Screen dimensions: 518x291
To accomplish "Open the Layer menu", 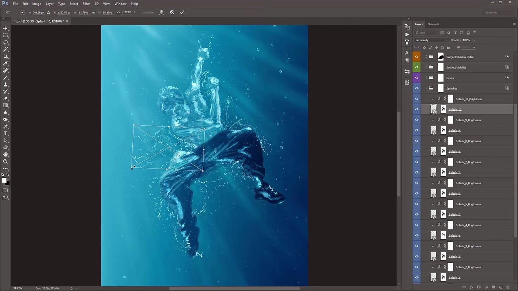I will pos(49,4).
